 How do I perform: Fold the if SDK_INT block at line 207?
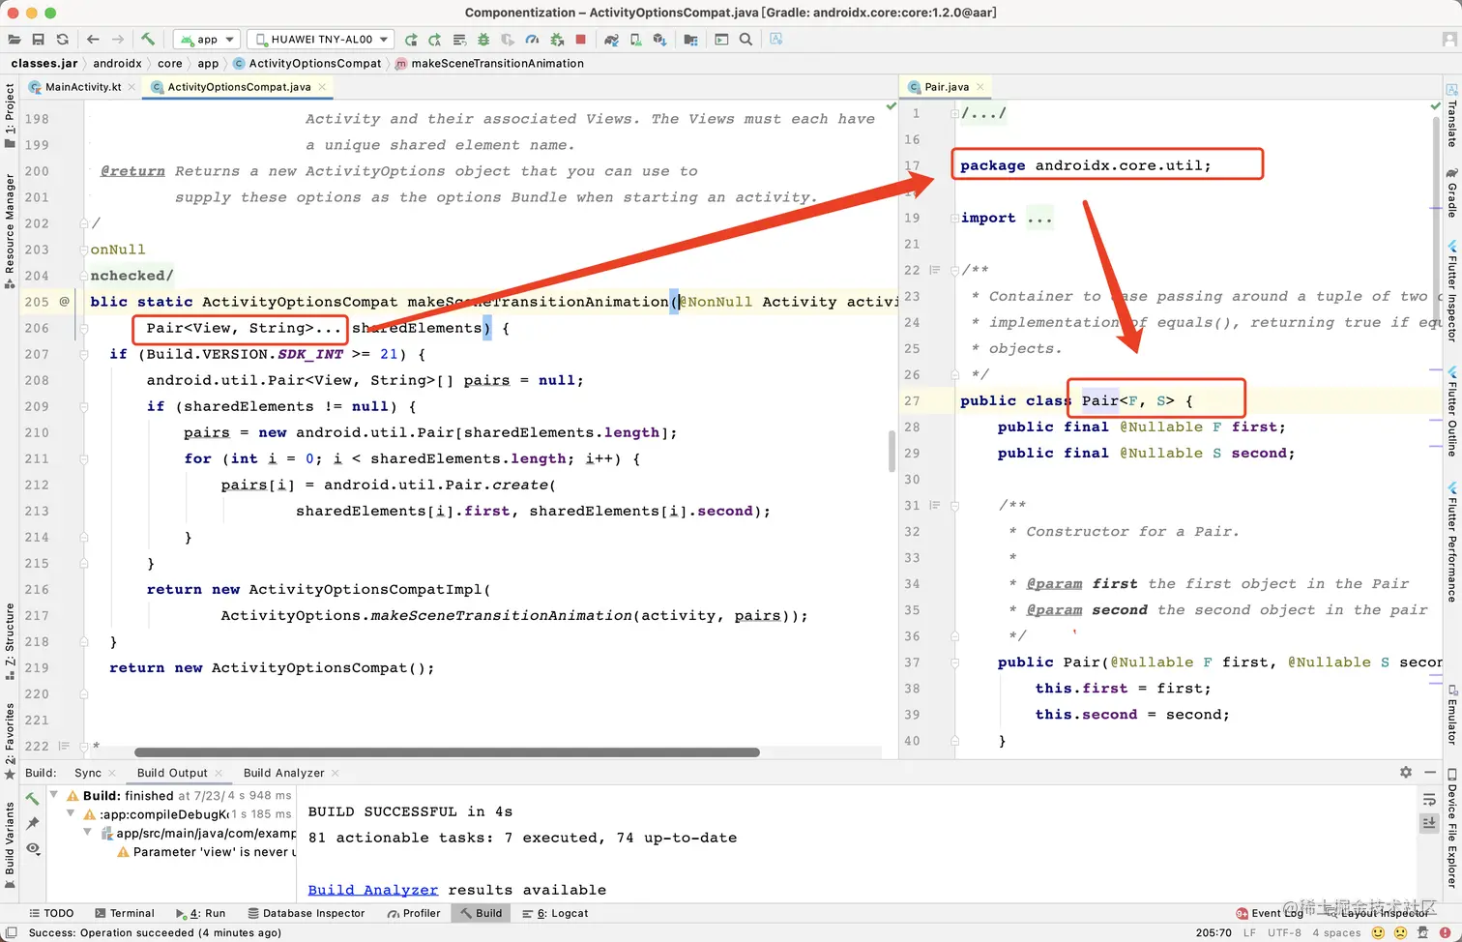[84, 355]
